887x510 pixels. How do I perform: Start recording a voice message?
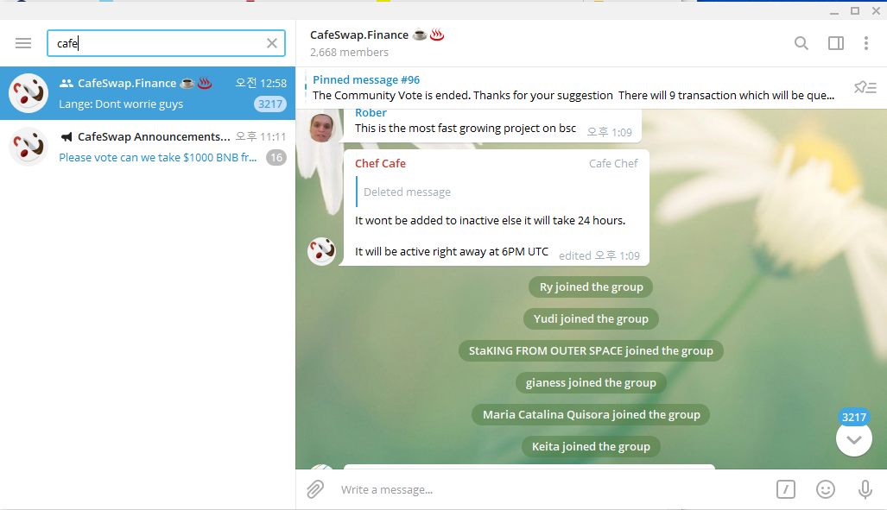coord(865,489)
